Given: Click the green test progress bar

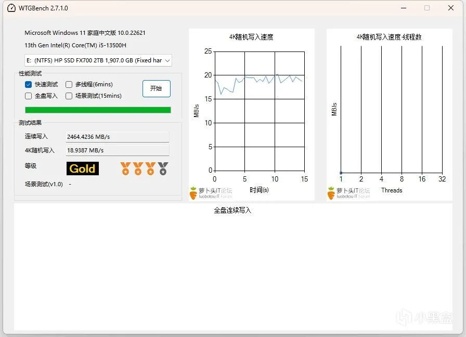Looking at the screenshot, I should [x=98, y=110].
